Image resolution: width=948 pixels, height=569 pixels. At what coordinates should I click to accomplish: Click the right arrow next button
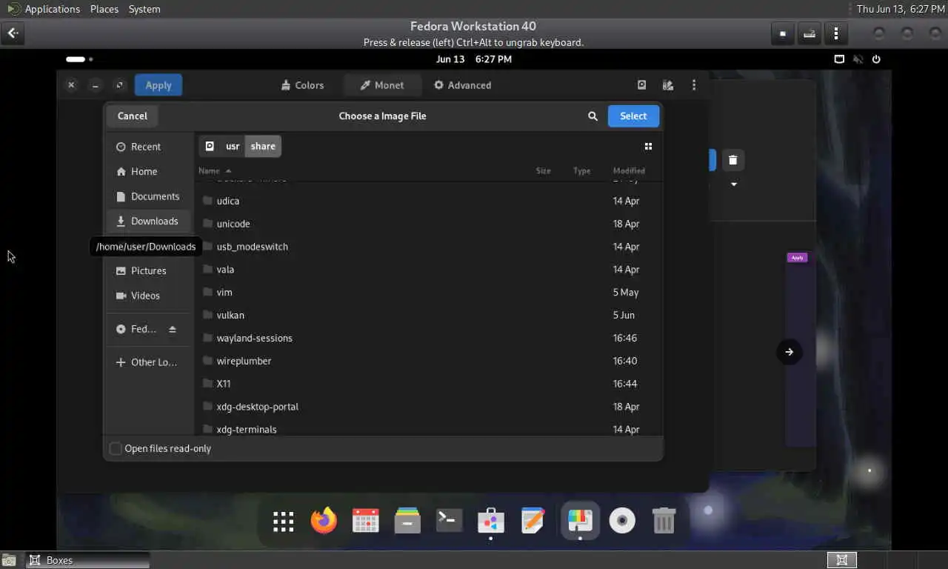coord(789,352)
